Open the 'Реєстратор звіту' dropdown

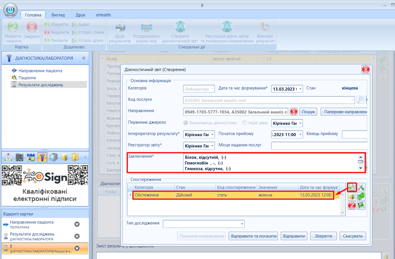tap(212, 146)
